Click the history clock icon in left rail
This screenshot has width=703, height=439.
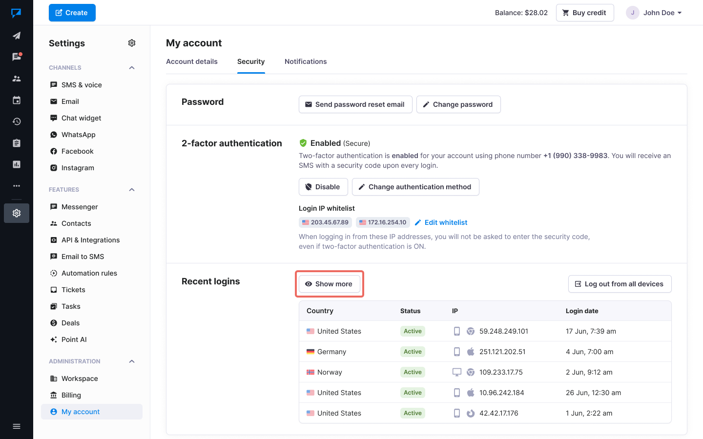tap(17, 121)
